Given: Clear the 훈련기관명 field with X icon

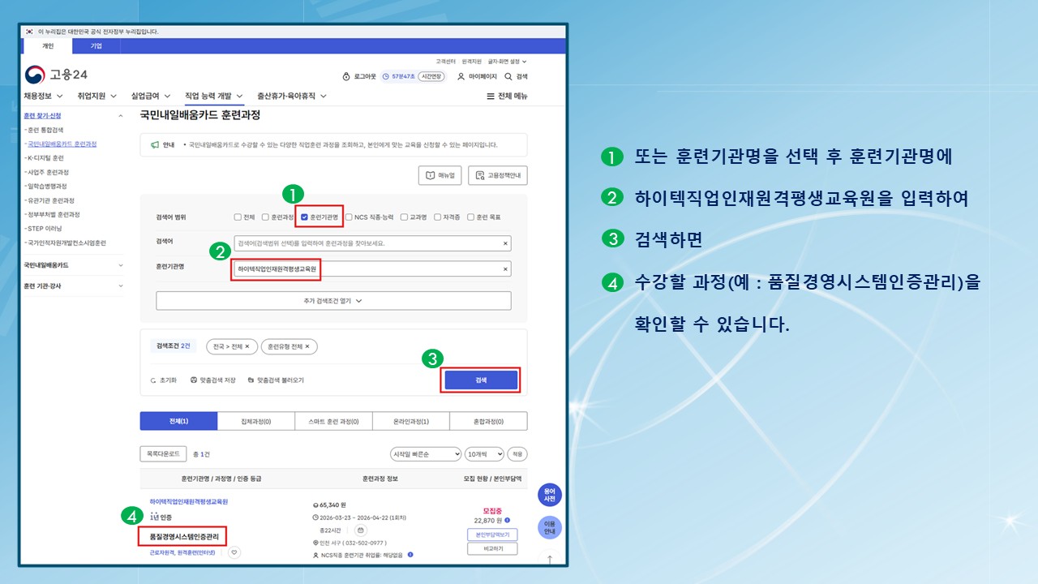Looking at the screenshot, I should click(x=505, y=269).
